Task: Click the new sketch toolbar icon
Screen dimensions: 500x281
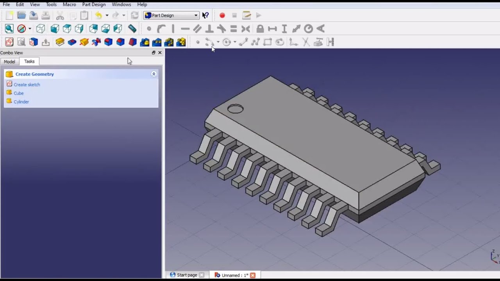Action: pyautogui.click(x=9, y=42)
